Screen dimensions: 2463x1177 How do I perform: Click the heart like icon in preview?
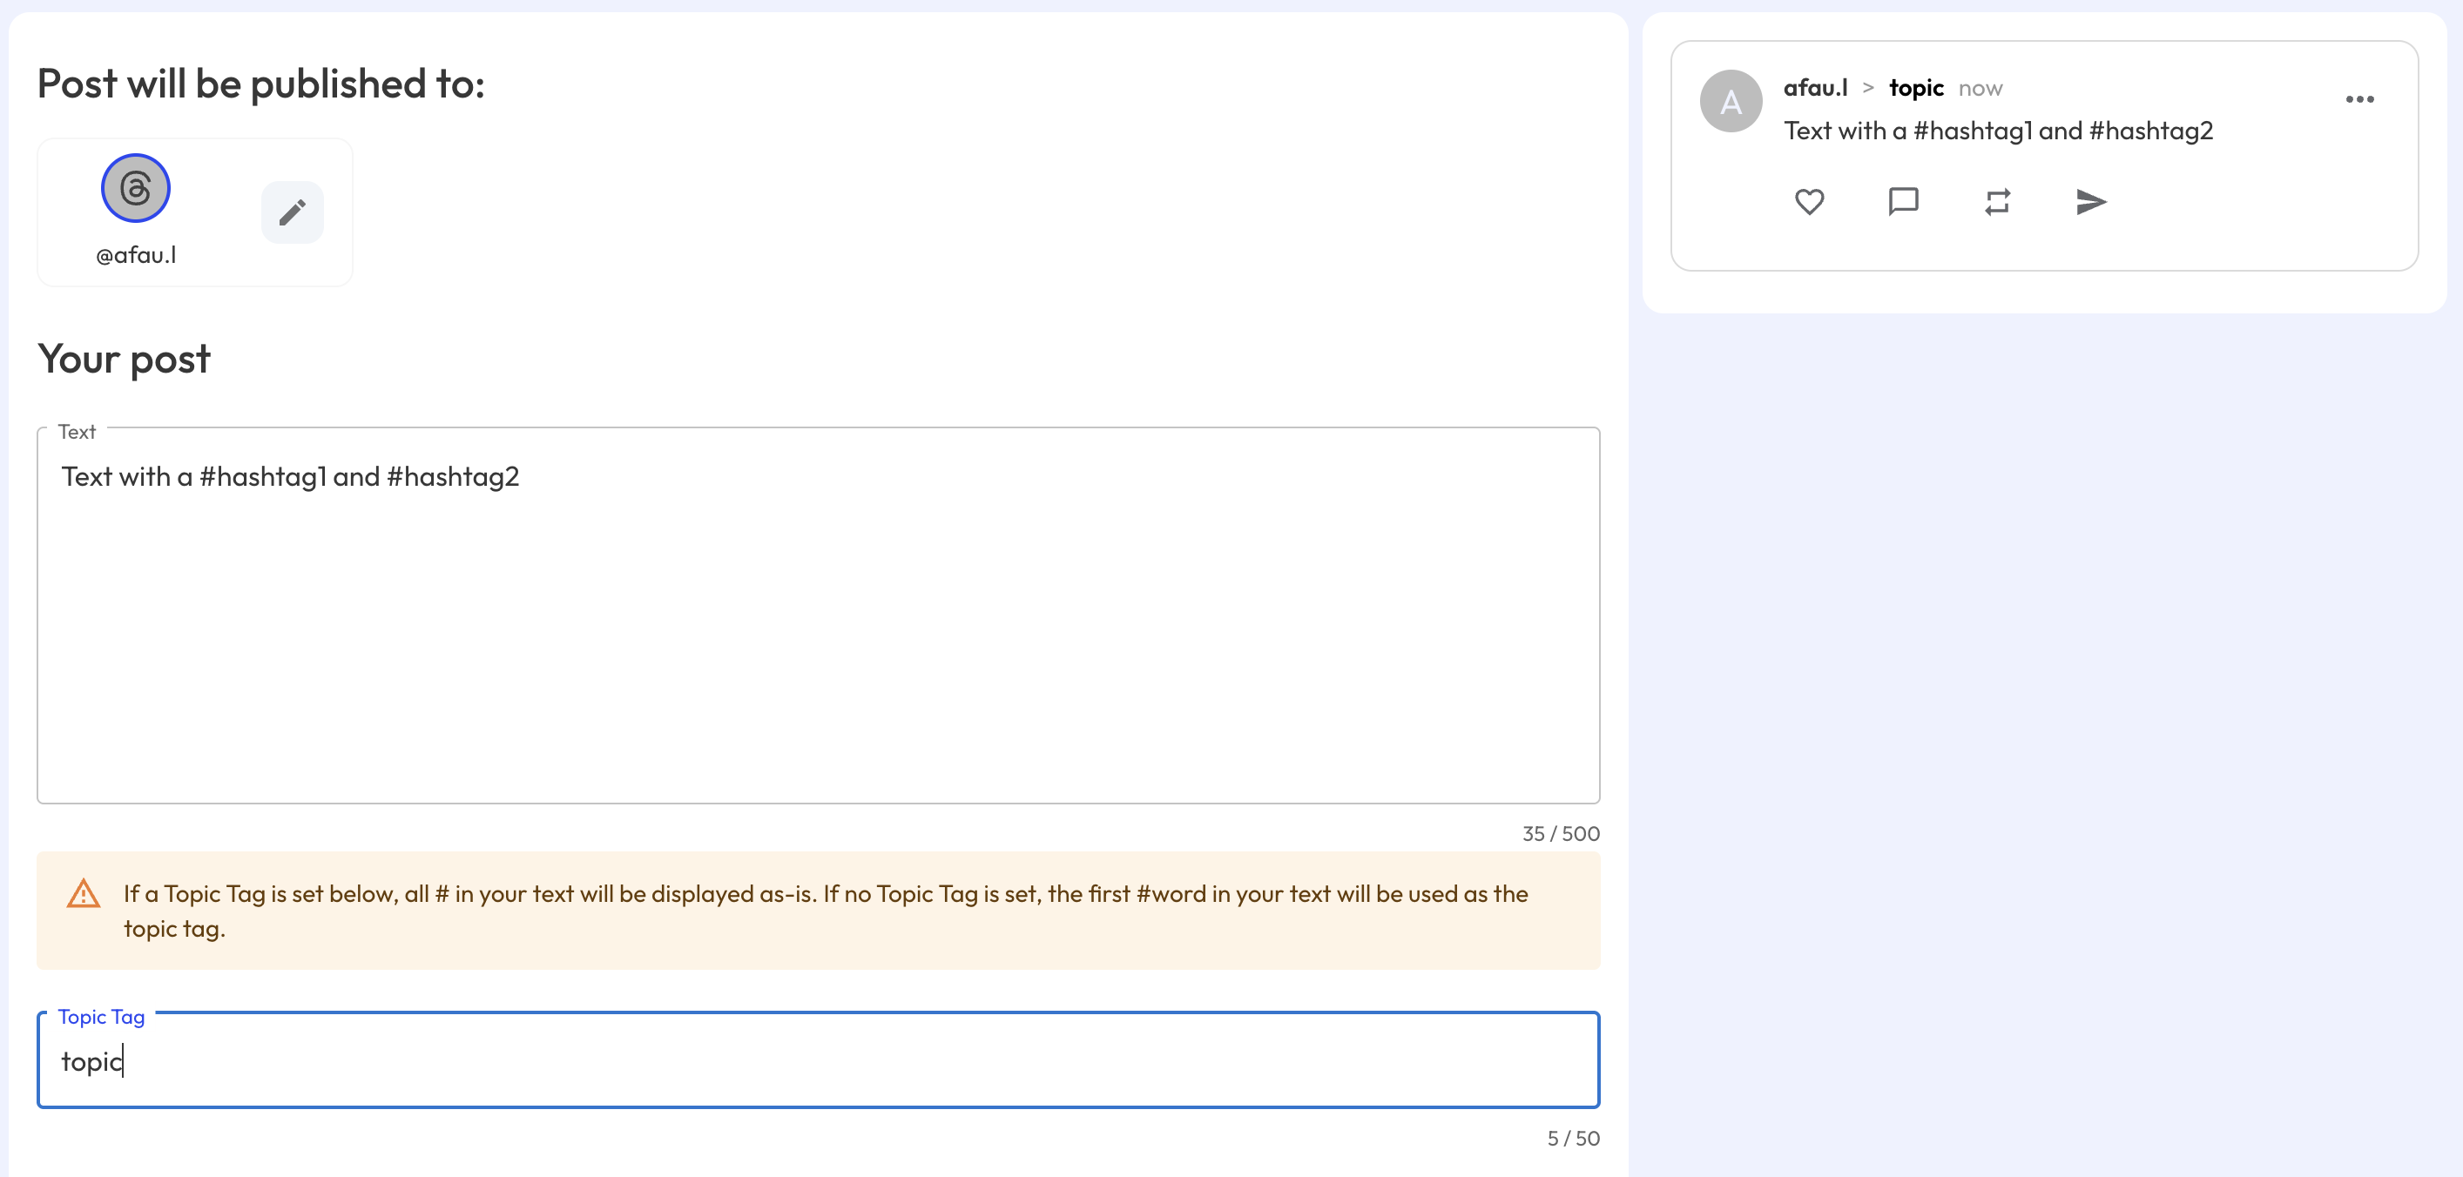1809,202
